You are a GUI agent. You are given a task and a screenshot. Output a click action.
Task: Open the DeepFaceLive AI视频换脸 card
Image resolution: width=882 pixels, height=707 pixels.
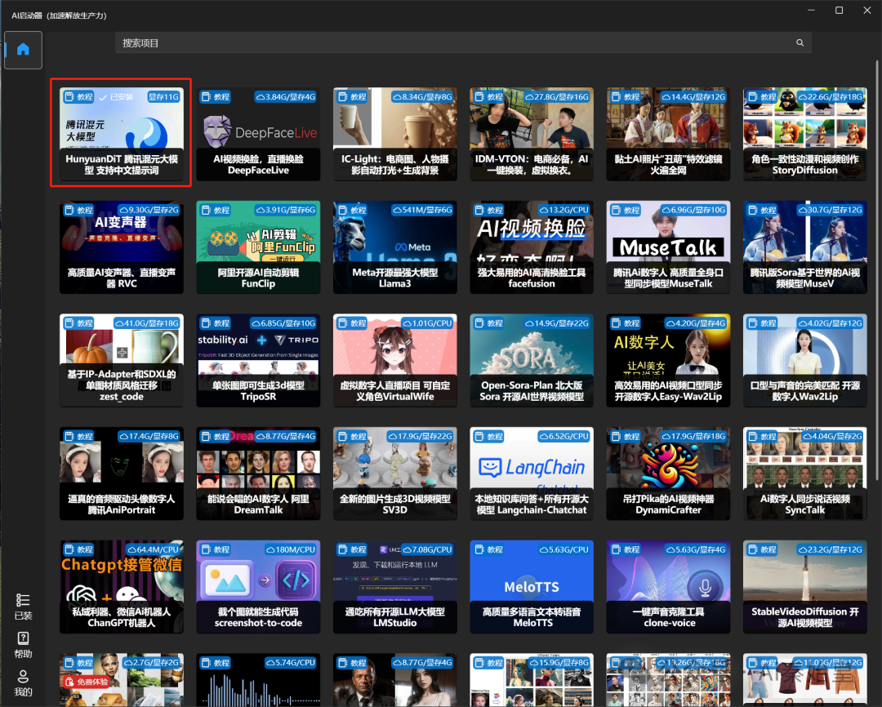(x=258, y=134)
